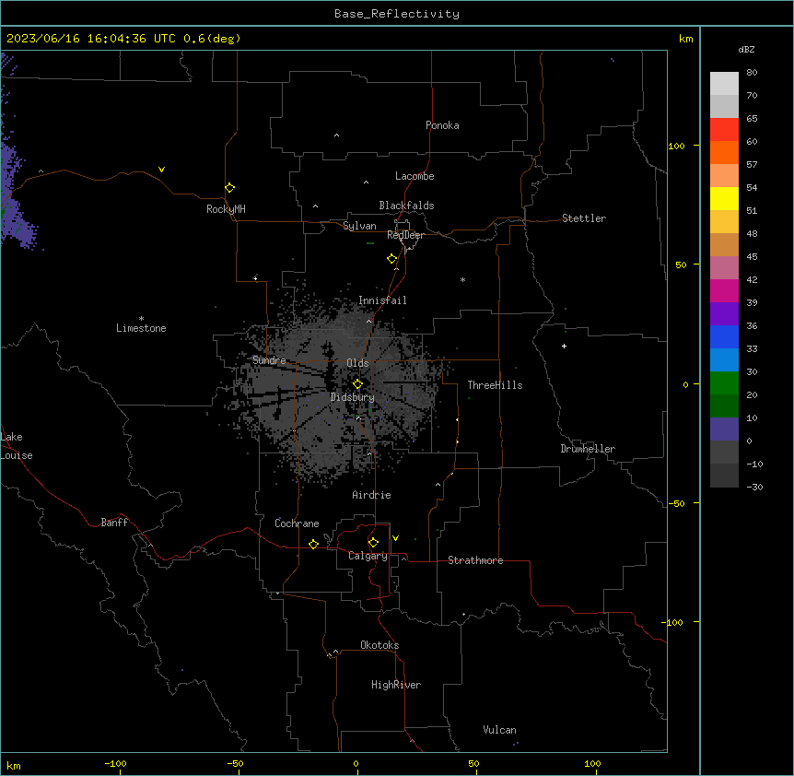Screen dimensions: 794x776
Task: Click the Olds label
Action: pos(357,363)
